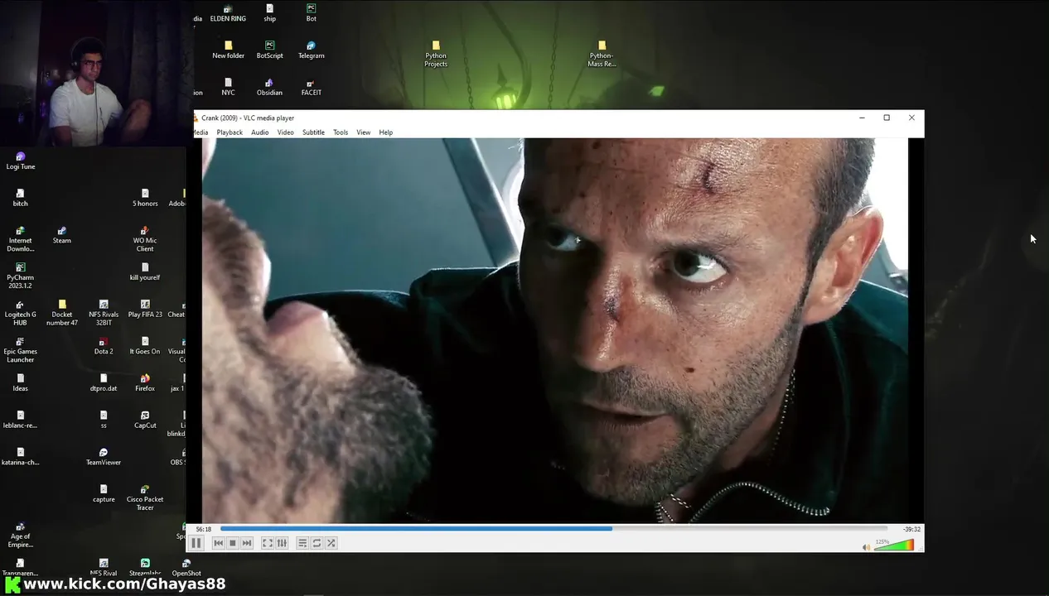1049x596 pixels.
Task: Select the Python-Mass Re... folder
Action: [602, 54]
